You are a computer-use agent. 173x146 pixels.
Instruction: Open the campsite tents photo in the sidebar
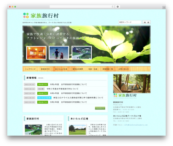pos(132,84)
